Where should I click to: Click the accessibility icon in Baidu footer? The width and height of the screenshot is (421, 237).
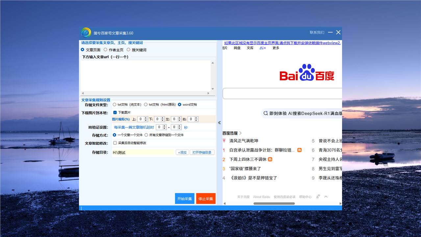318,197
